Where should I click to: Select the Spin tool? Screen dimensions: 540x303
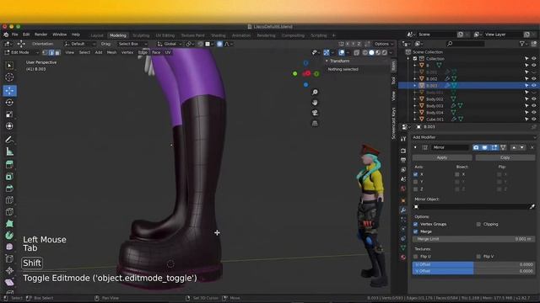pyautogui.click(x=9, y=236)
